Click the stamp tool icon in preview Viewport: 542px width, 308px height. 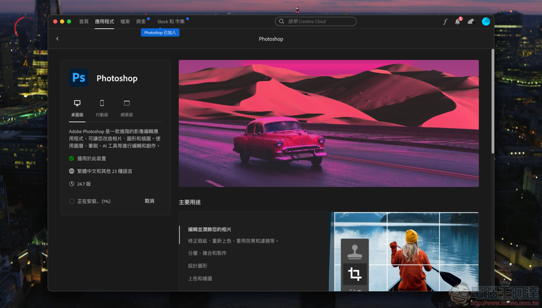pos(355,251)
